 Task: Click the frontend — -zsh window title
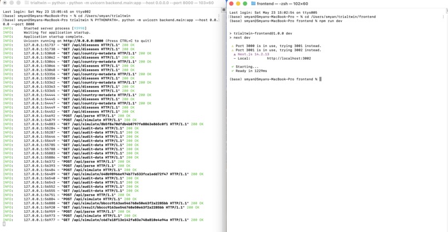282,4
